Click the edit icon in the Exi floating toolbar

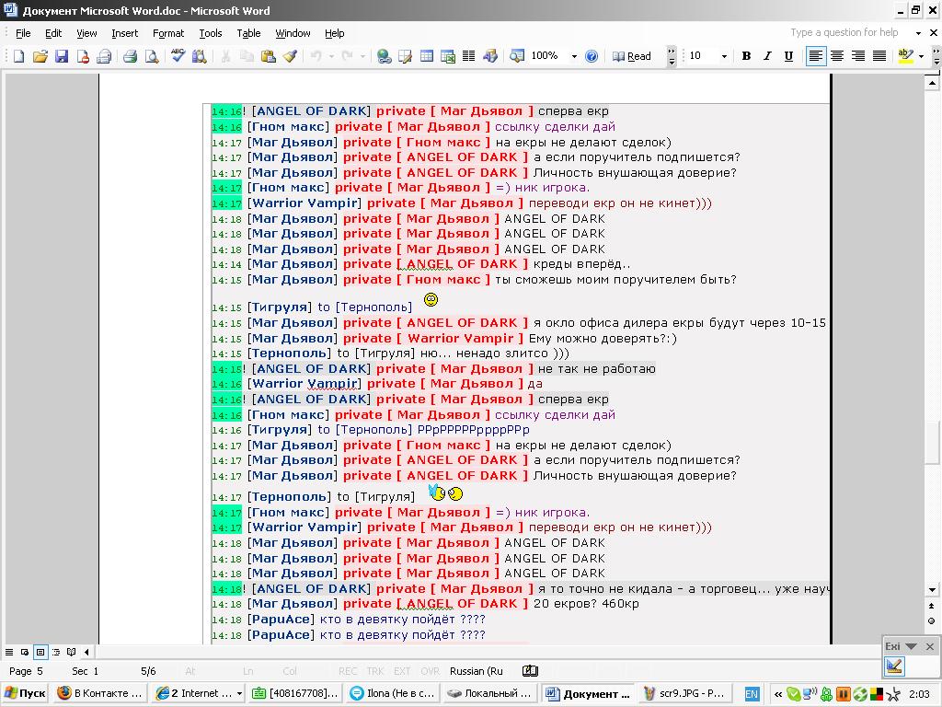point(894,666)
